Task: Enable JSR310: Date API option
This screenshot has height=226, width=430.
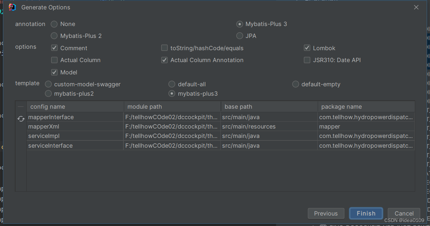Action: pyautogui.click(x=307, y=60)
